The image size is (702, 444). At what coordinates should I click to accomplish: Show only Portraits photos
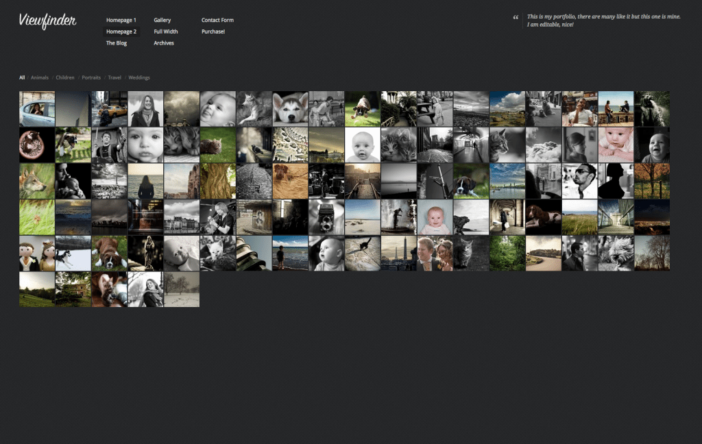pos(91,78)
